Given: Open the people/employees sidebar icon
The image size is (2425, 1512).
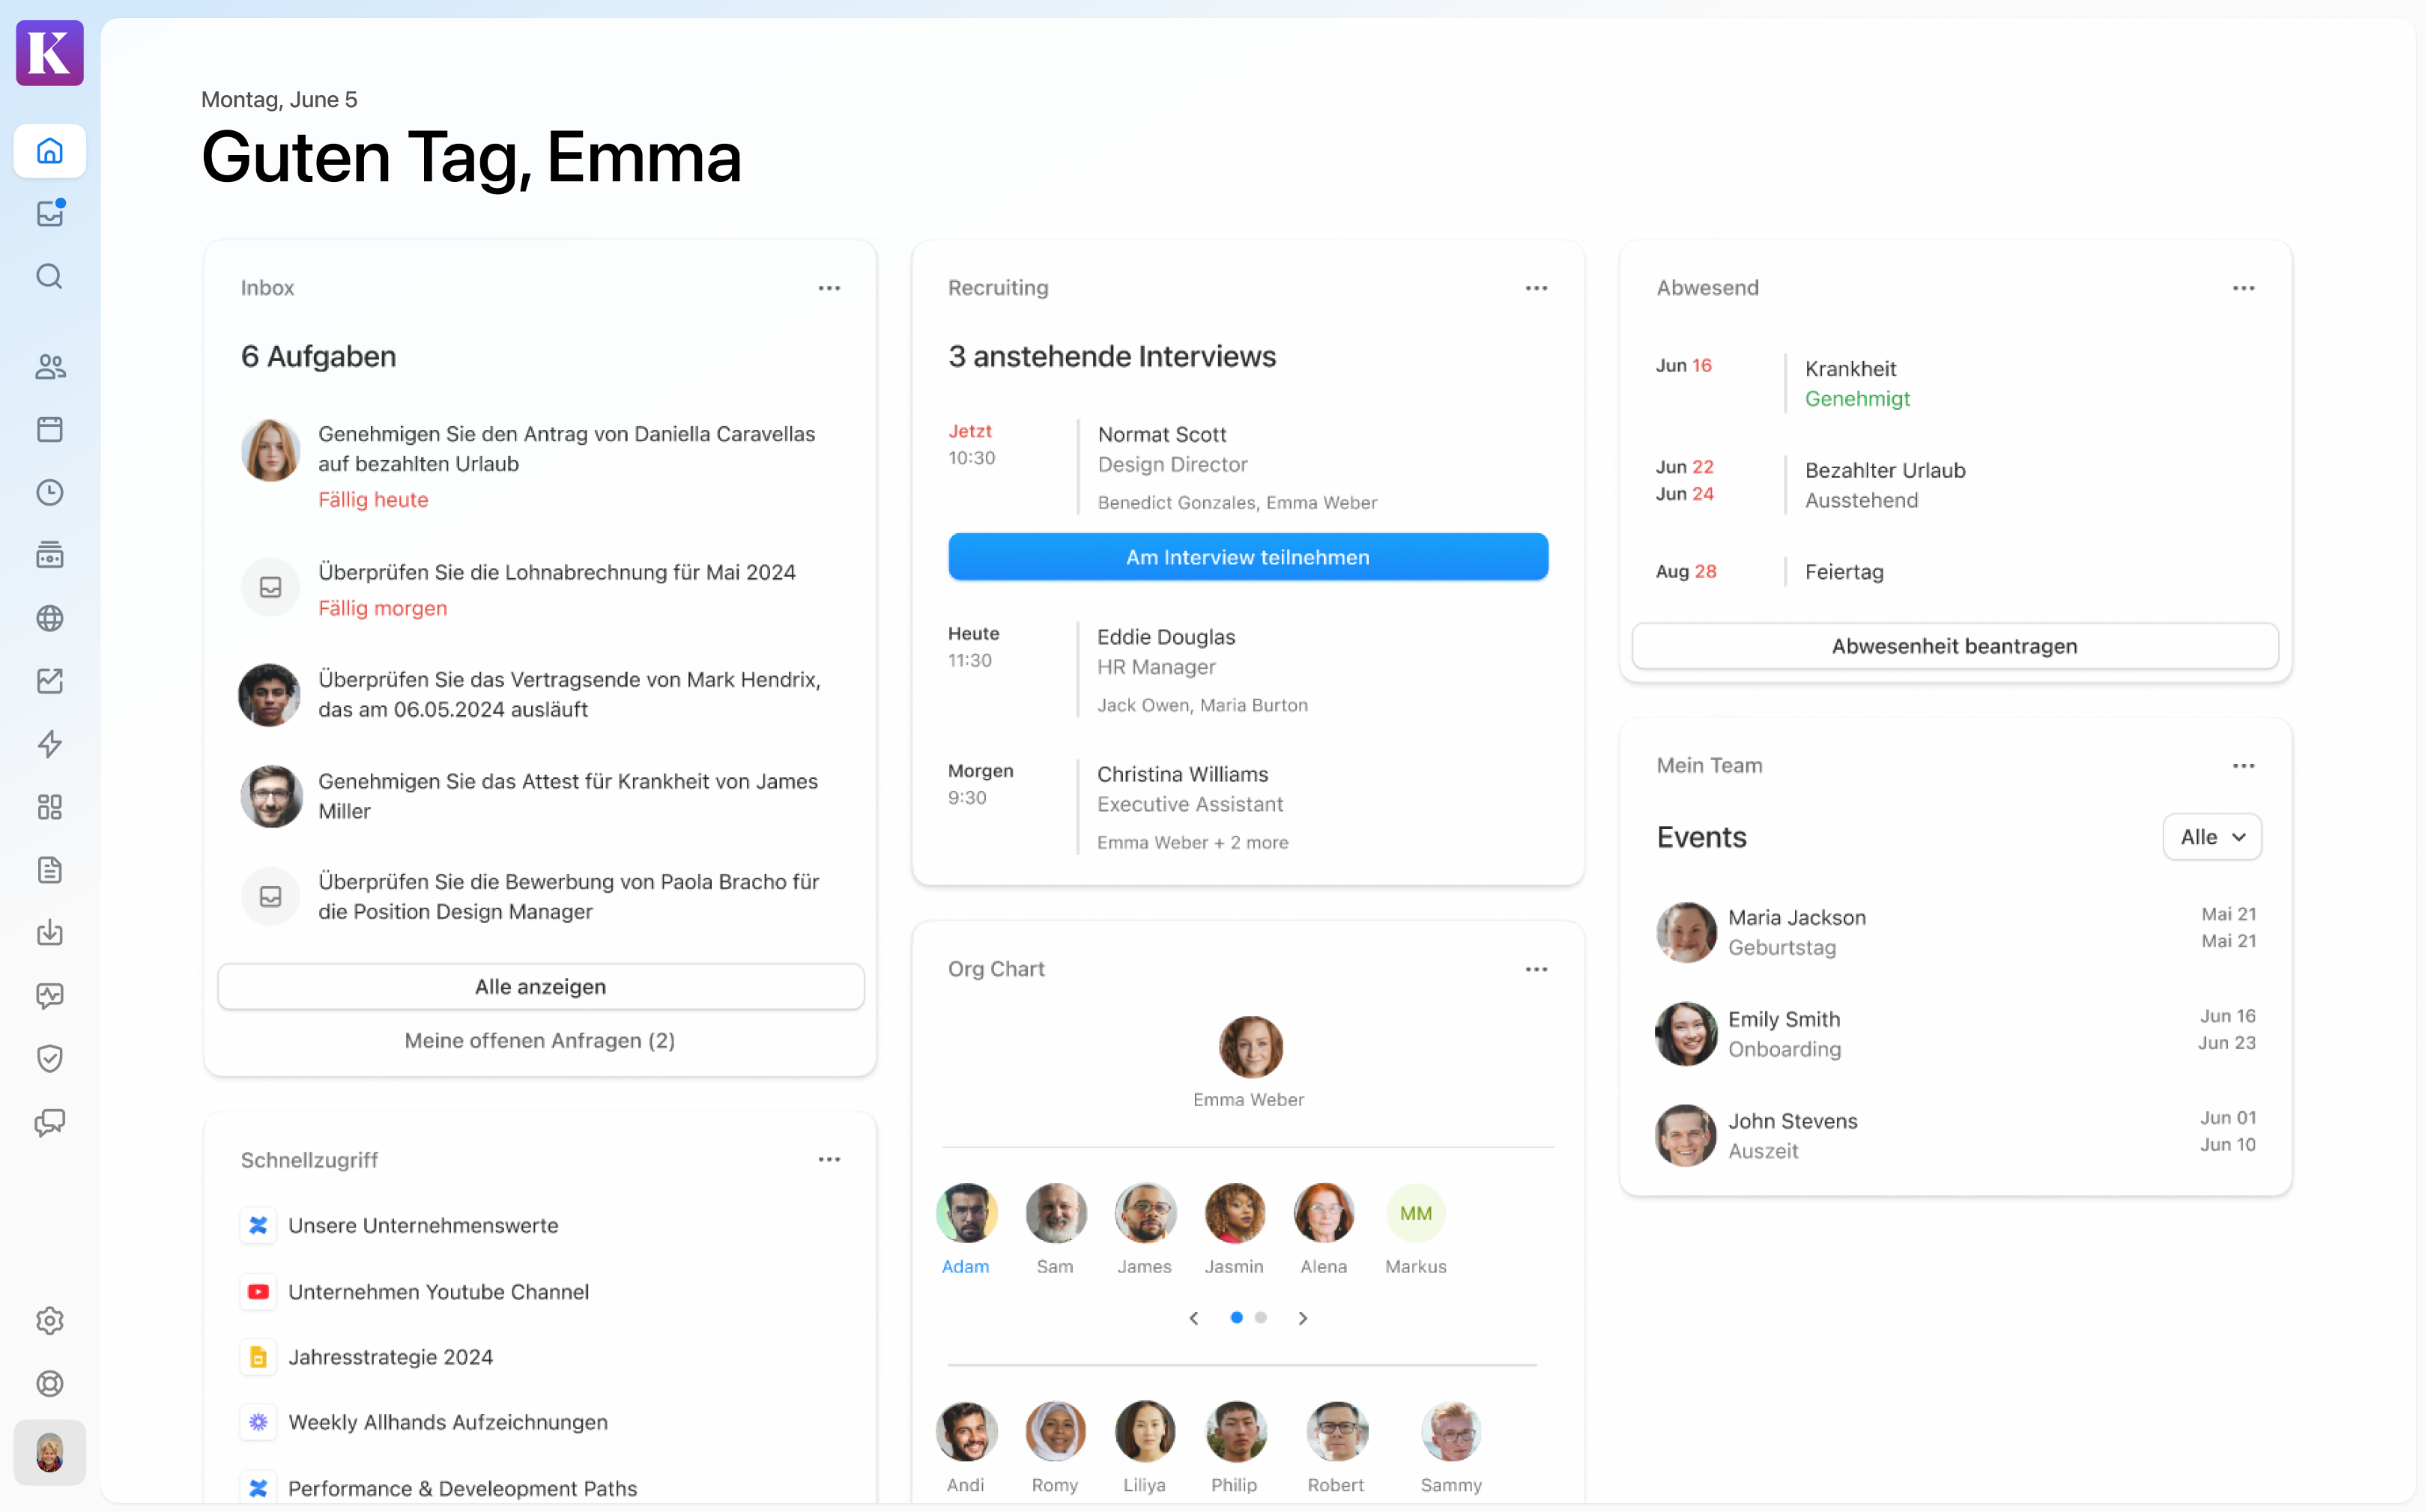Looking at the screenshot, I should coord(49,367).
